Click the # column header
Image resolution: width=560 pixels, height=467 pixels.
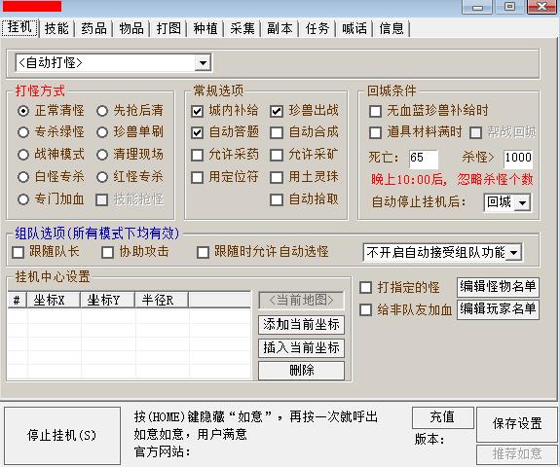click(x=18, y=300)
